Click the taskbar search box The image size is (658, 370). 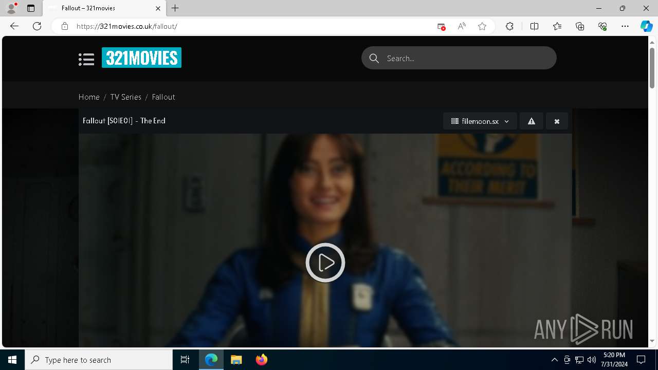tap(99, 360)
